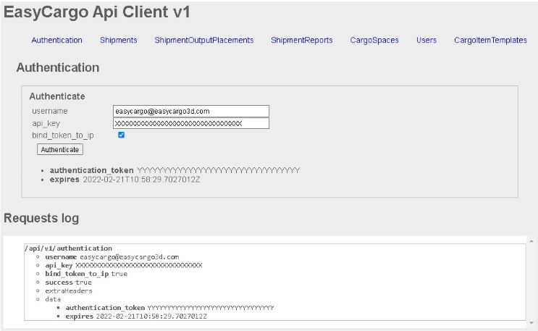Image resolution: width=538 pixels, height=331 pixels.
Task: Click the authentication_token result in the Authenticate panel
Action: point(175,170)
